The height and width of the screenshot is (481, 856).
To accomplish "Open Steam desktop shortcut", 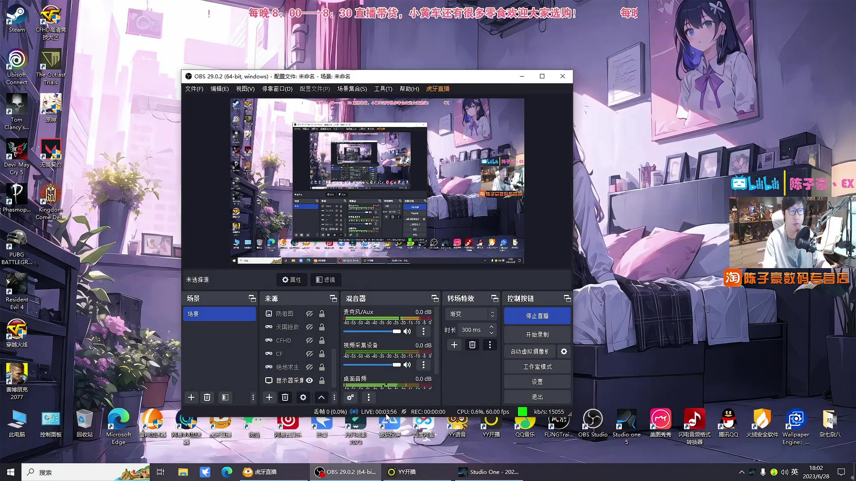I will (x=17, y=19).
